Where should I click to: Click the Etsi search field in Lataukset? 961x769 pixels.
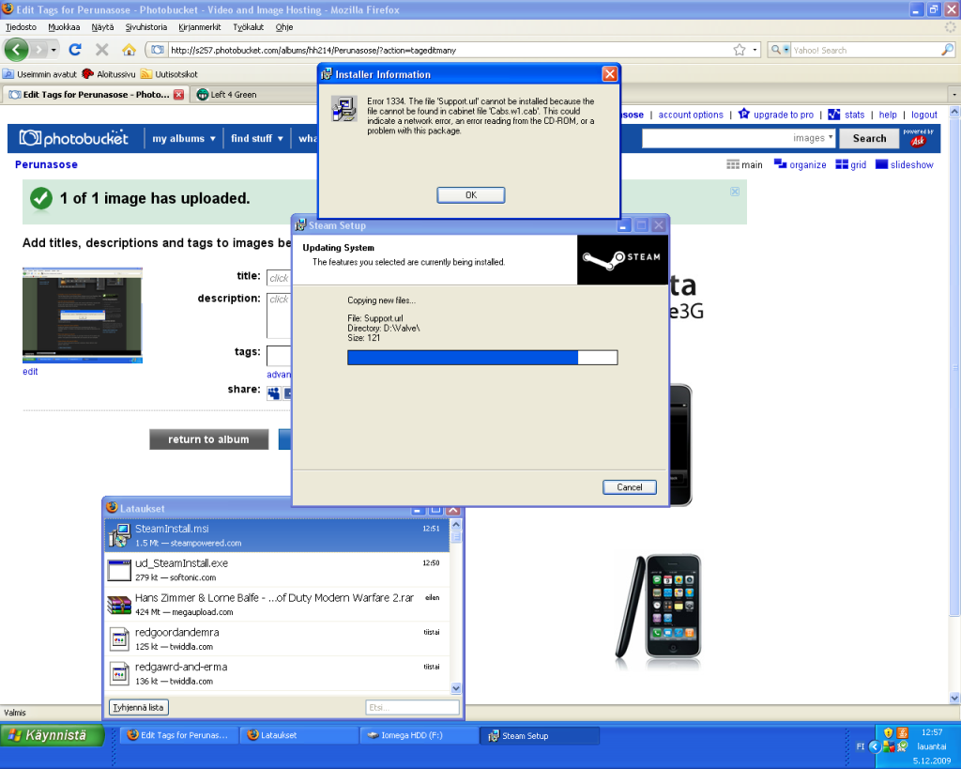[413, 707]
